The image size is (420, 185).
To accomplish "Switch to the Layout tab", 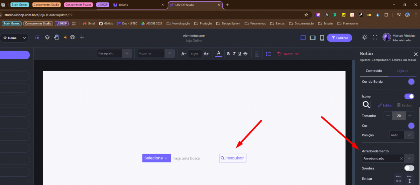I will tap(402, 71).
